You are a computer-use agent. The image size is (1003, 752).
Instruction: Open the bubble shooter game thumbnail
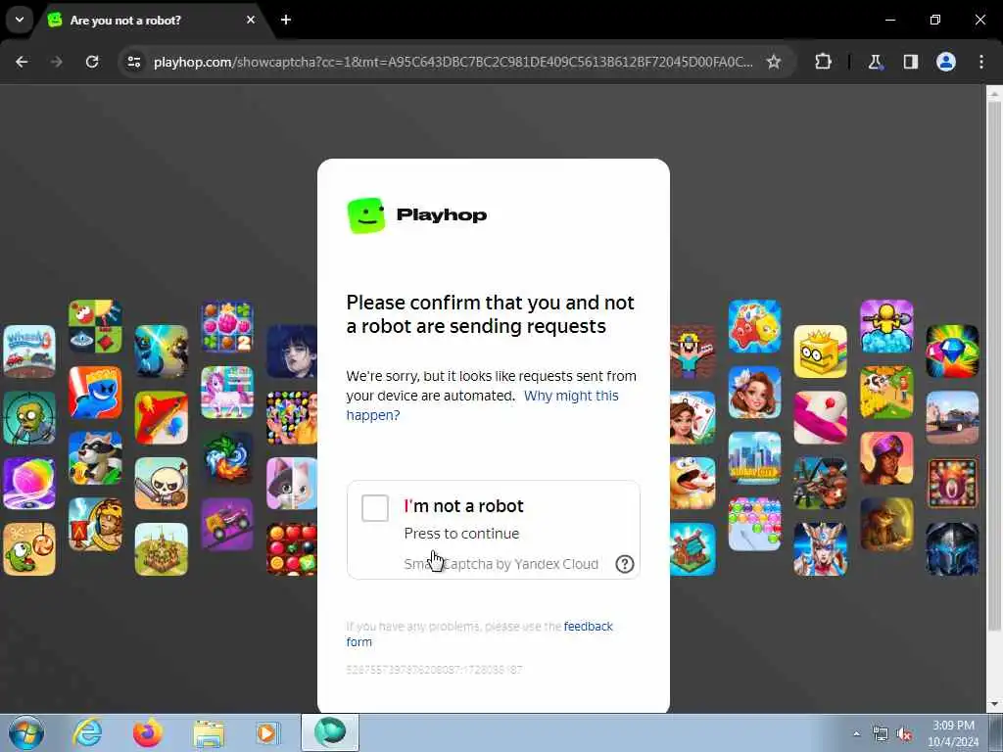[x=755, y=524]
